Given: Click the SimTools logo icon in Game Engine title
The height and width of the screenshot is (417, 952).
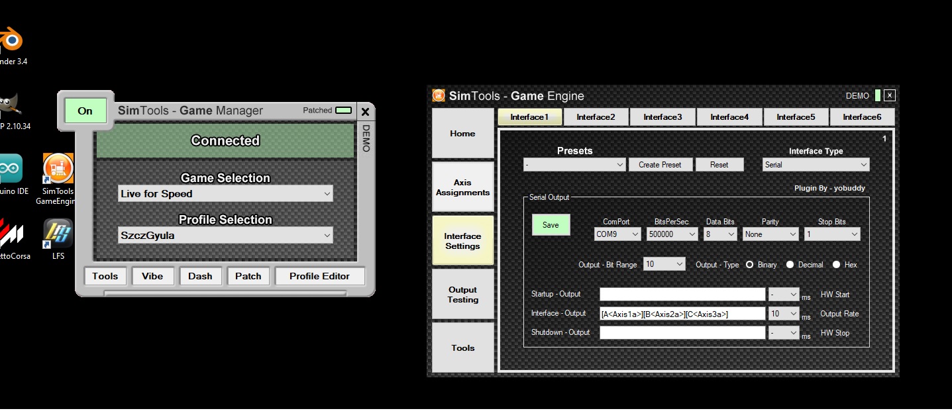Looking at the screenshot, I should 439,95.
